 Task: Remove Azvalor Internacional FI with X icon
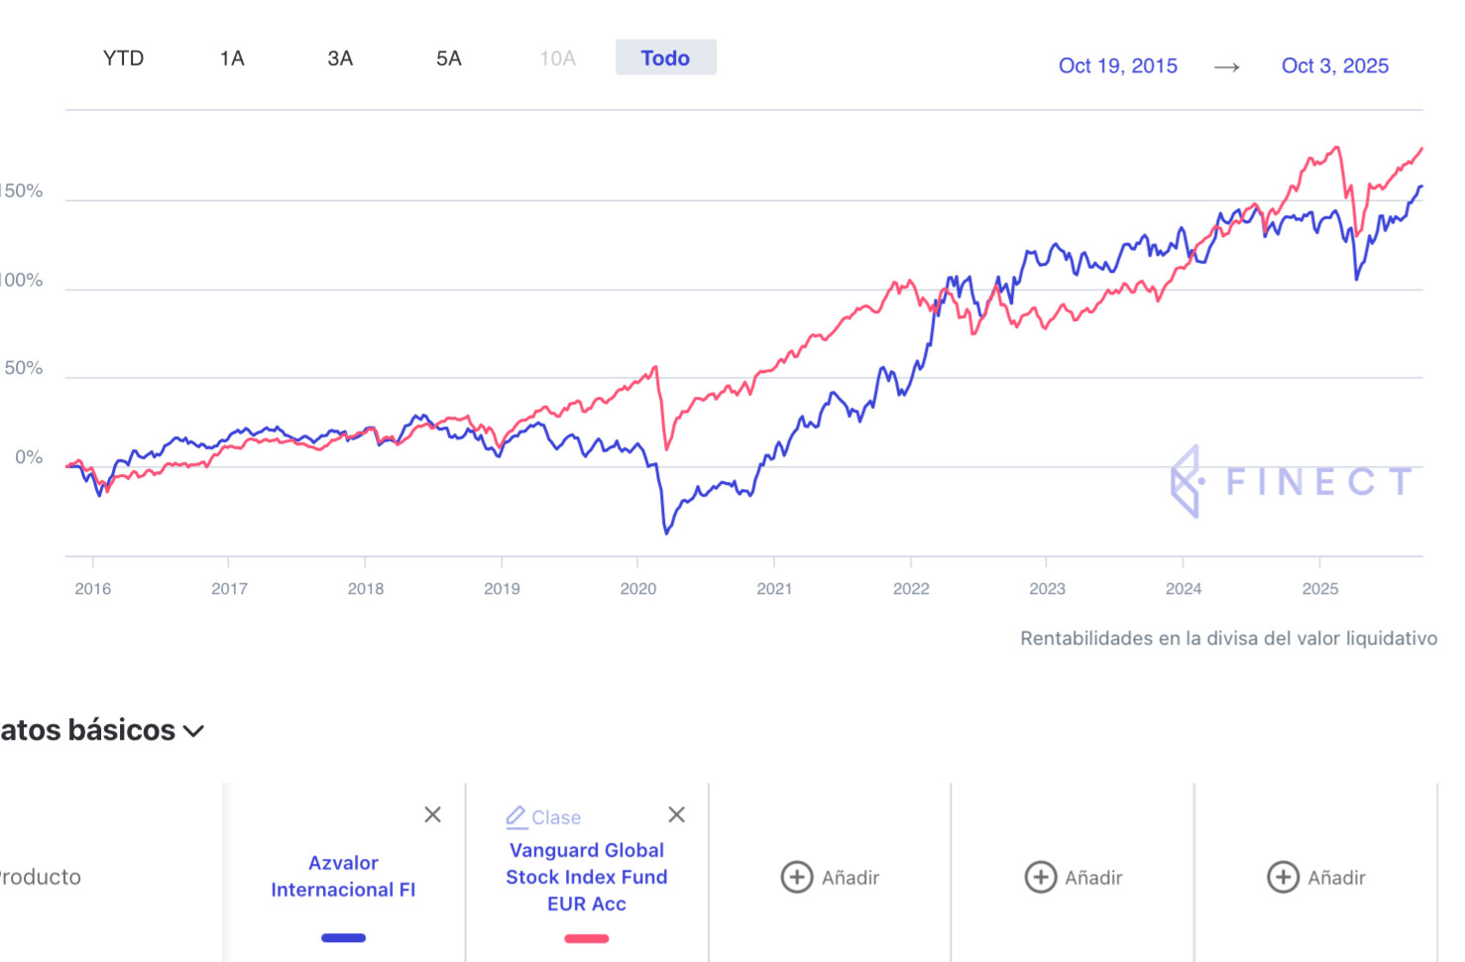point(433,814)
